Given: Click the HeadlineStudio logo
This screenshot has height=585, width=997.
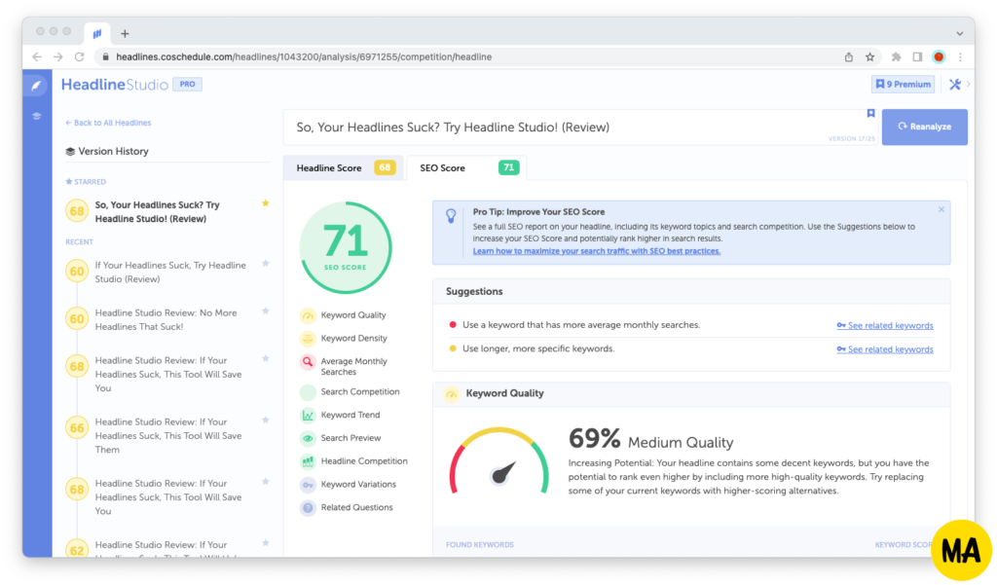Looking at the screenshot, I should click(x=115, y=85).
